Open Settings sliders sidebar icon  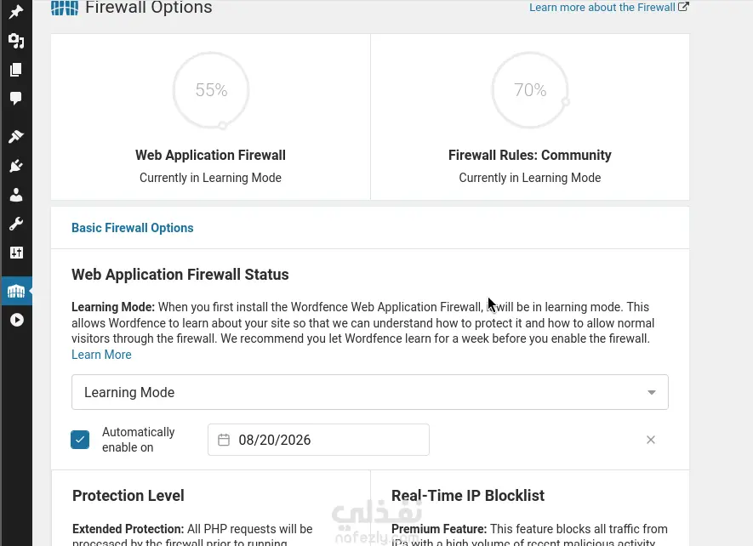pyautogui.click(x=16, y=253)
